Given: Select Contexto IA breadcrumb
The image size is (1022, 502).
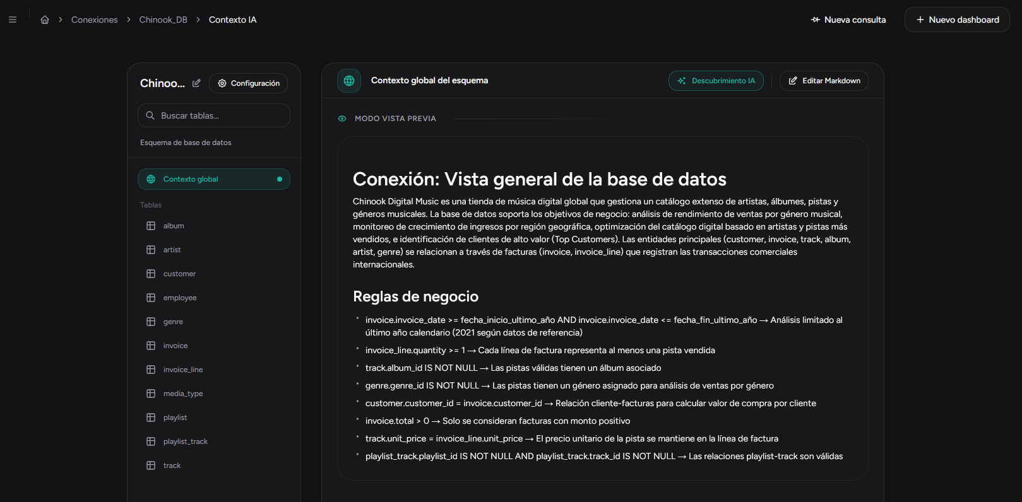Looking at the screenshot, I should click(232, 20).
